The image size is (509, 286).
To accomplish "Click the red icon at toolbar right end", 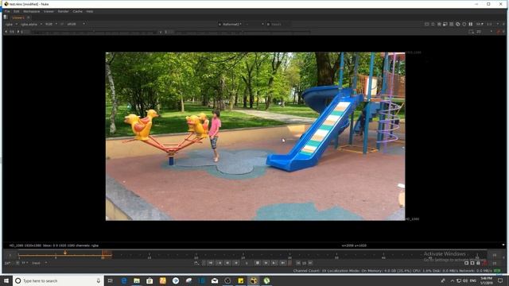I will 499,32.
